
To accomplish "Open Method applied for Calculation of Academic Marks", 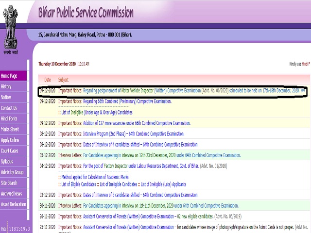I will pos(95,177).
